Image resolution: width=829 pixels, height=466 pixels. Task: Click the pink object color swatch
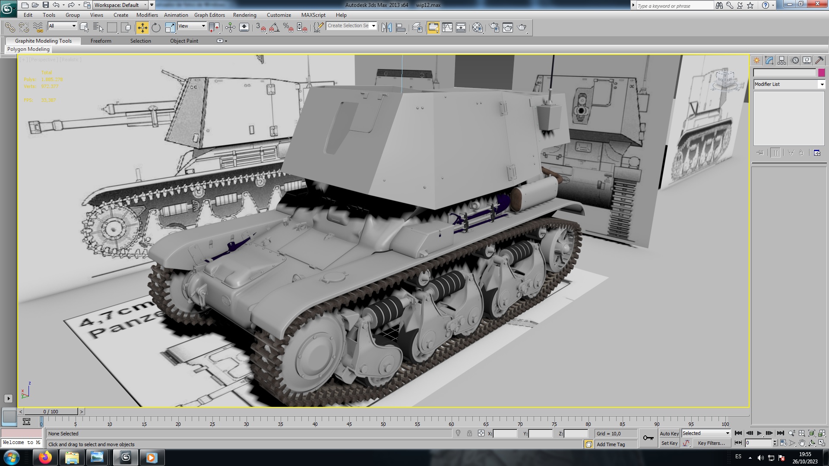pos(821,72)
